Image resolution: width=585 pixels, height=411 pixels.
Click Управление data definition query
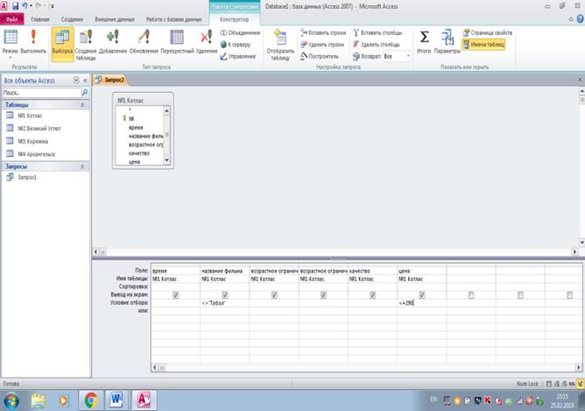[x=237, y=56]
